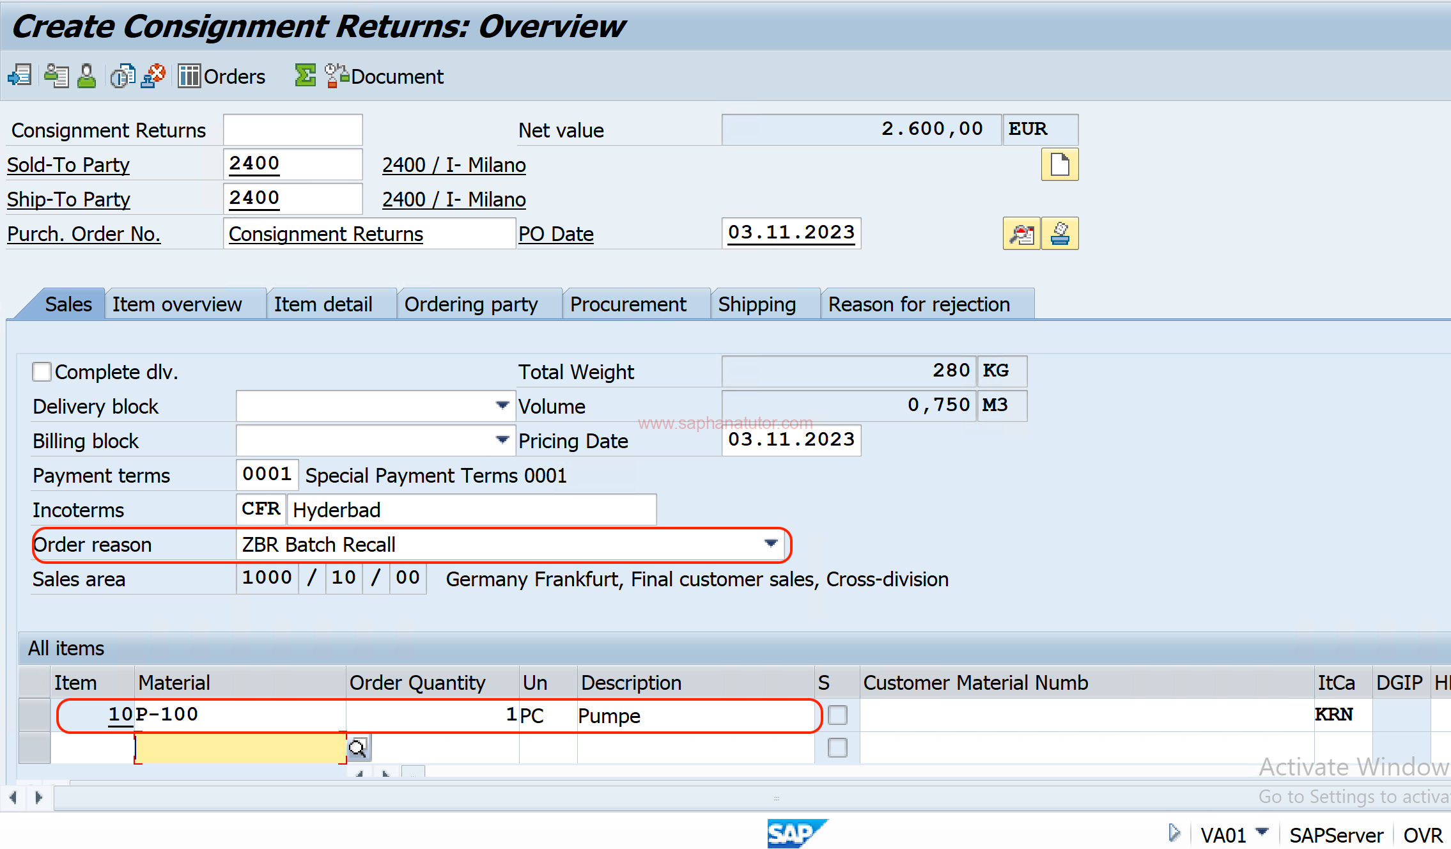Click the green sigma totals icon

tap(305, 76)
